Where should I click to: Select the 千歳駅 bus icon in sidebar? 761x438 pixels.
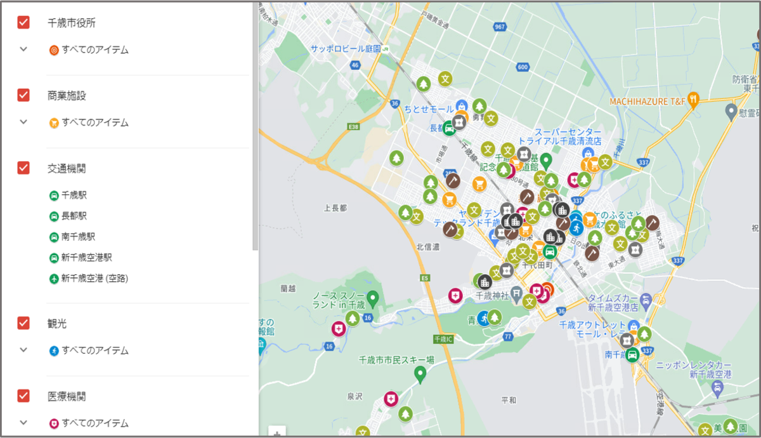(54, 195)
